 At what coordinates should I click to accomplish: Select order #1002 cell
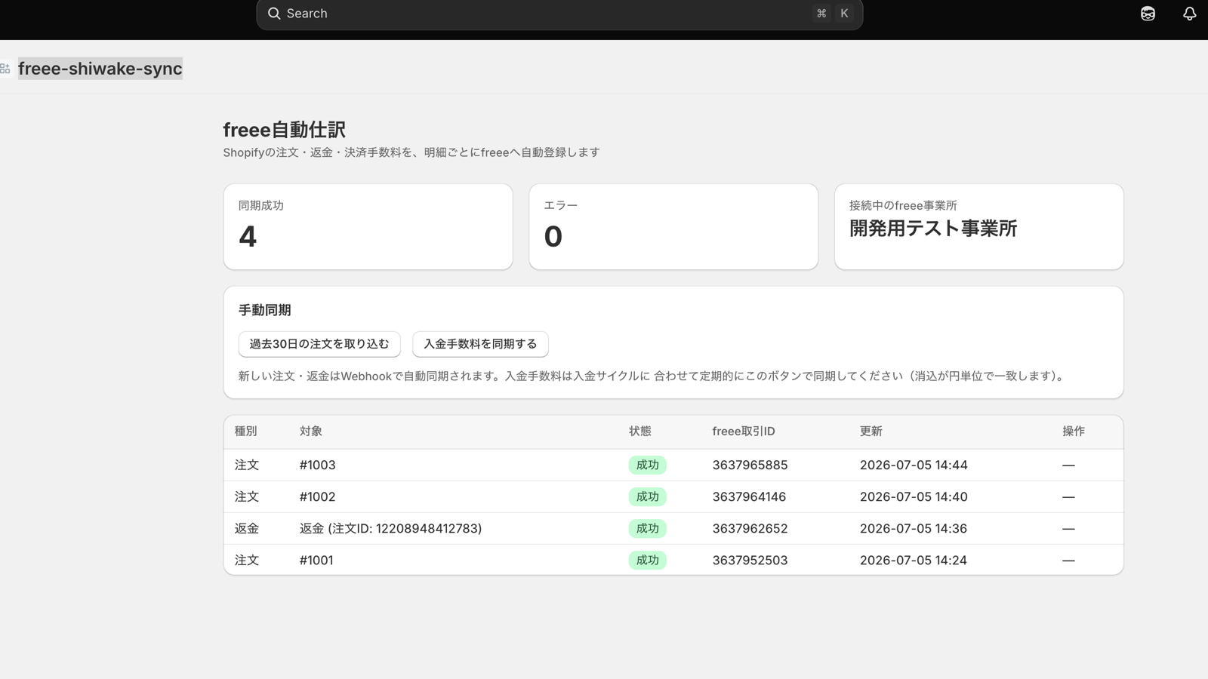(318, 497)
